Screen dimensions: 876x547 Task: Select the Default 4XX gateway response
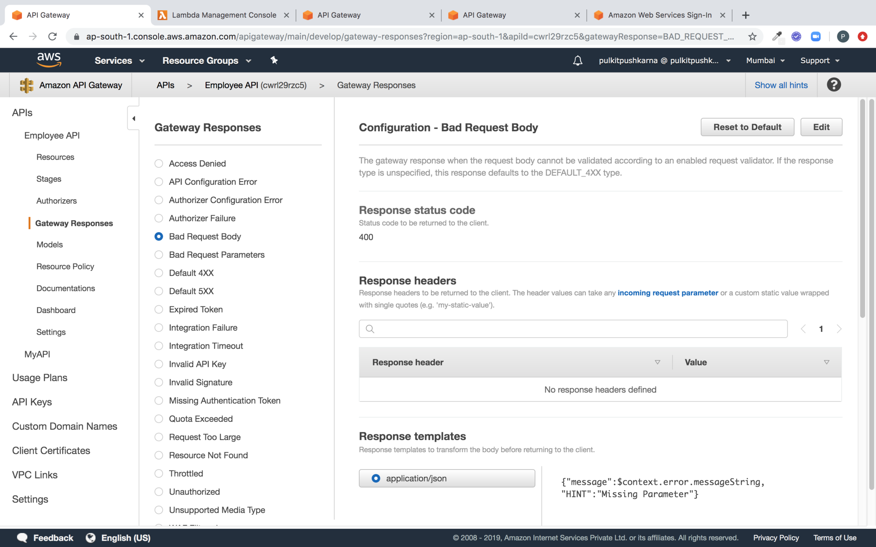[x=159, y=273]
